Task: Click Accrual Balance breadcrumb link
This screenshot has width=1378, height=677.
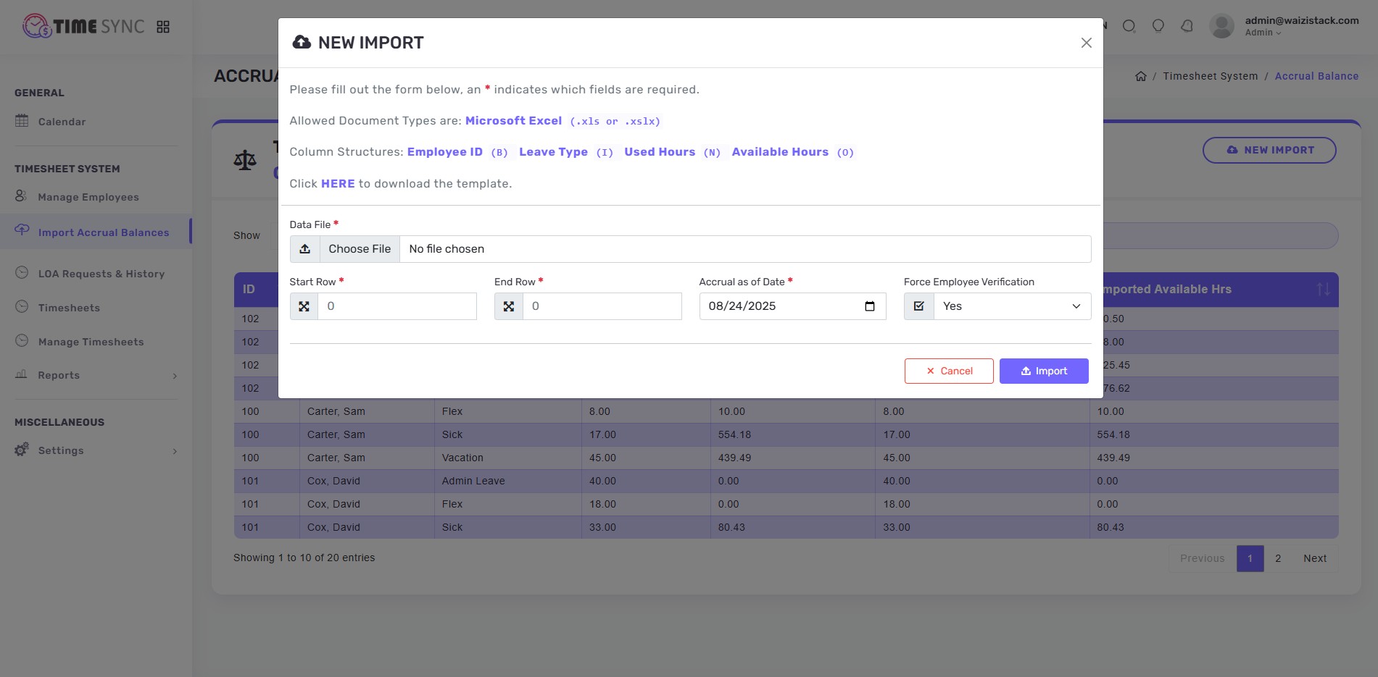Action: 1316,76
